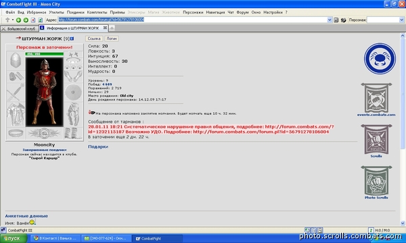Open the Поединки menu
Image resolution: width=406 pixels, height=243 pixels.
(x=75, y=12)
